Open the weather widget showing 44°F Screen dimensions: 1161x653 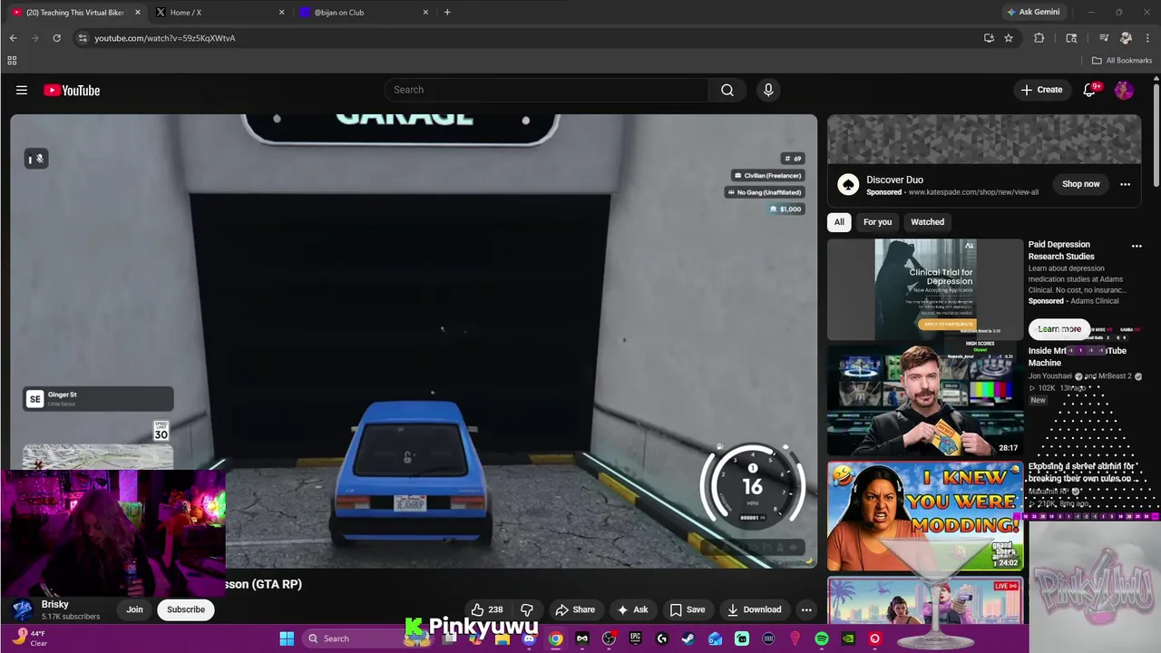[x=29, y=638]
